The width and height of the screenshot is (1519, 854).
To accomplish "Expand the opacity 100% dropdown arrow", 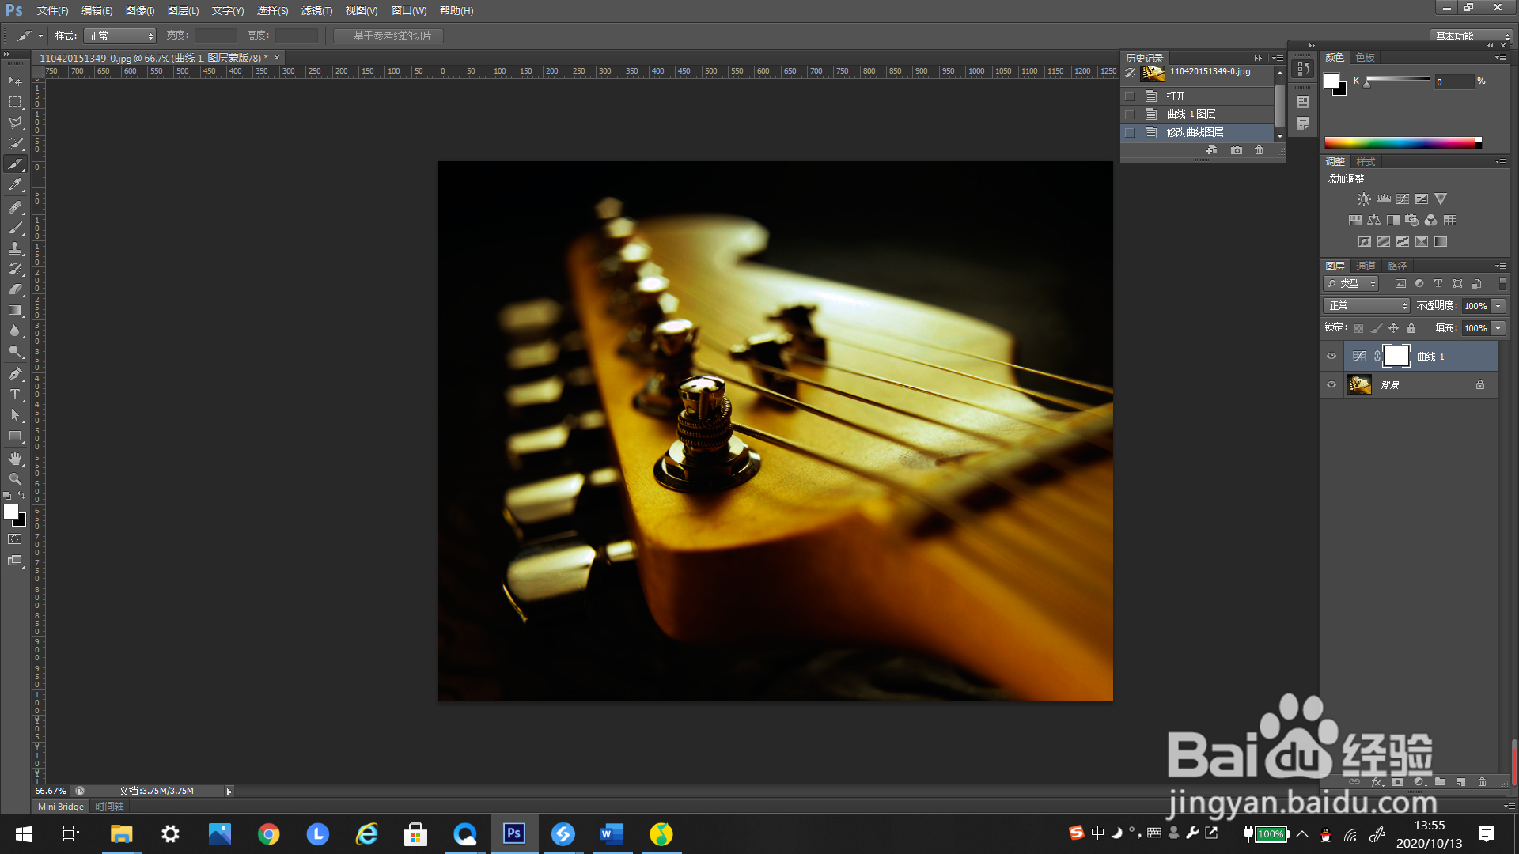I will (1498, 306).
